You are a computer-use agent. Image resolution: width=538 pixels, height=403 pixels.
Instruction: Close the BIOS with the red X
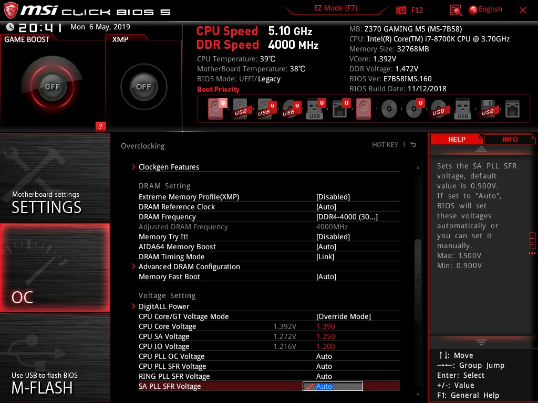click(x=523, y=10)
